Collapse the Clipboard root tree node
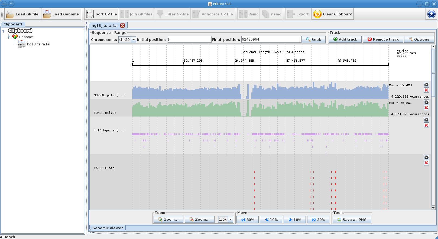The height and width of the screenshot is (239, 438). [4, 31]
